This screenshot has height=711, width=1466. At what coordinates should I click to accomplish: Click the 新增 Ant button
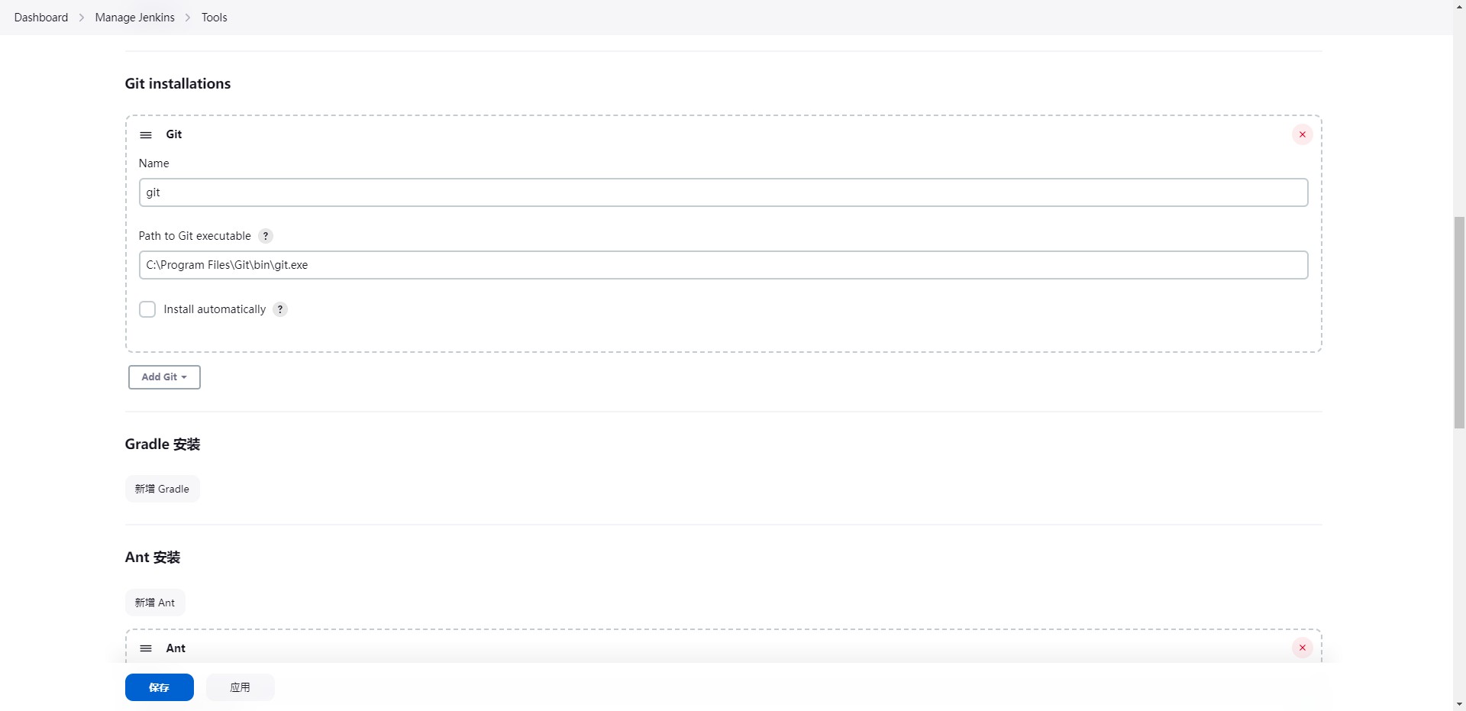(x=155, y=603)
